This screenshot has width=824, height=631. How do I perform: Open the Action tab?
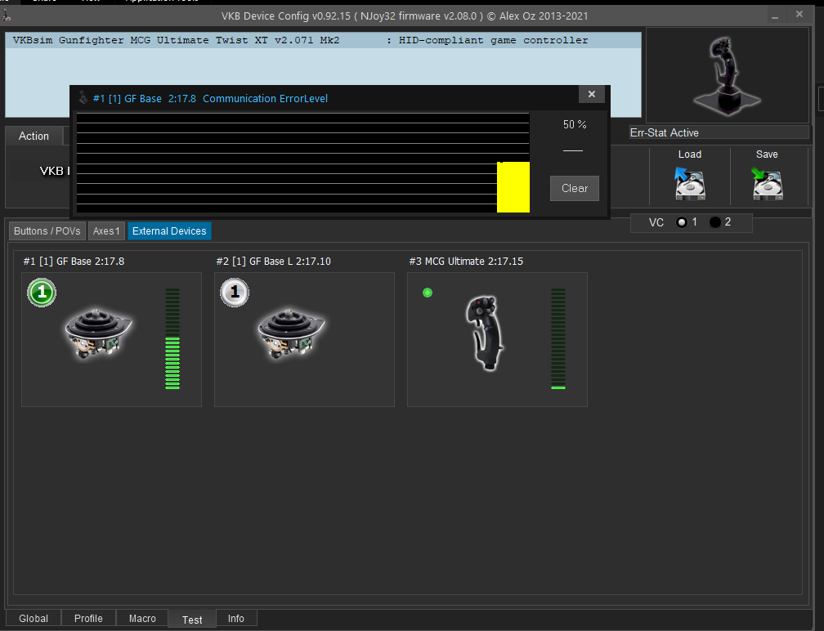[34, 136]
